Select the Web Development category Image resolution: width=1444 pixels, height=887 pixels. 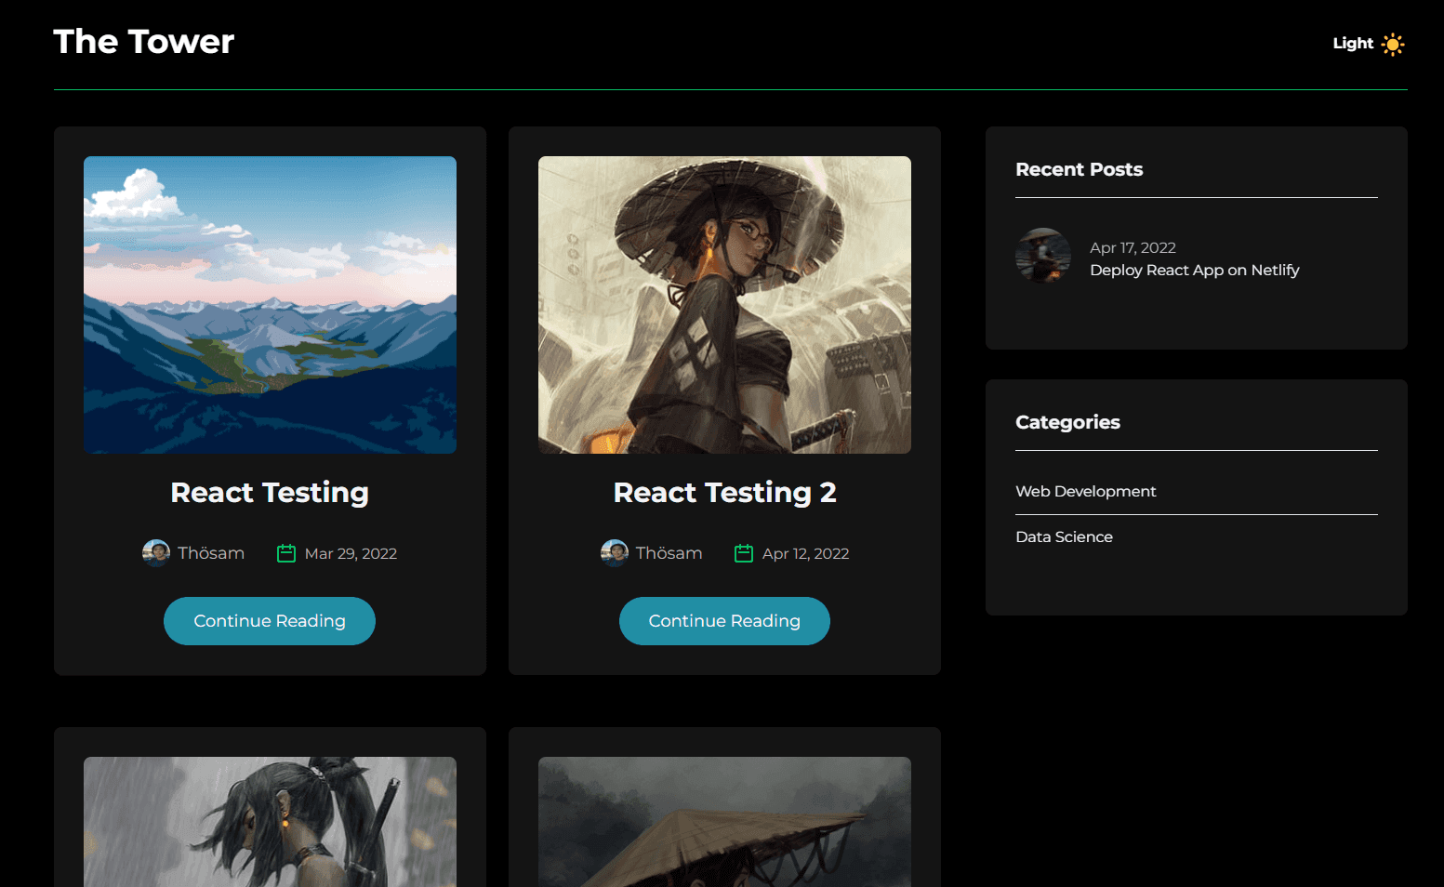pos(1086,491)
